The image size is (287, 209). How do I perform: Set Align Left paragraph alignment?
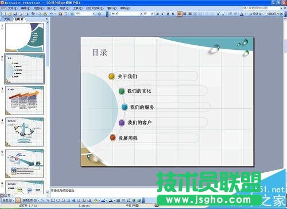coord(180,14)
